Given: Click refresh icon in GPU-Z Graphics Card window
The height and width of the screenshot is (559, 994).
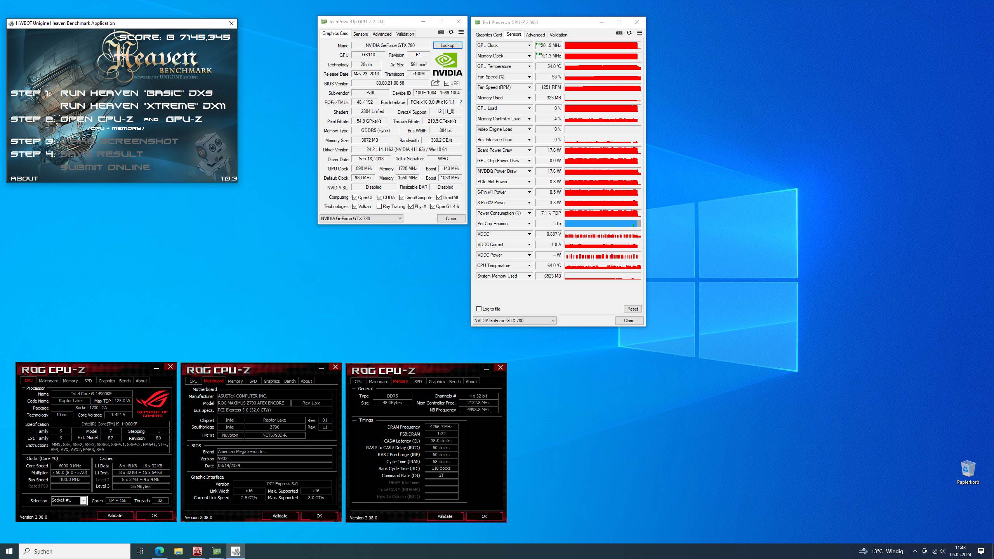Looking at the screenshot, I should click(x=451, y=32).
